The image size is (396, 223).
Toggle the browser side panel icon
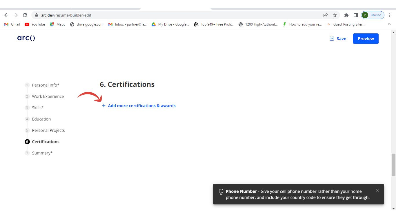click(355, 15)
